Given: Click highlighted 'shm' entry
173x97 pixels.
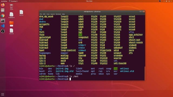Looking at the screenshot, I should click(x=80, y=35).
